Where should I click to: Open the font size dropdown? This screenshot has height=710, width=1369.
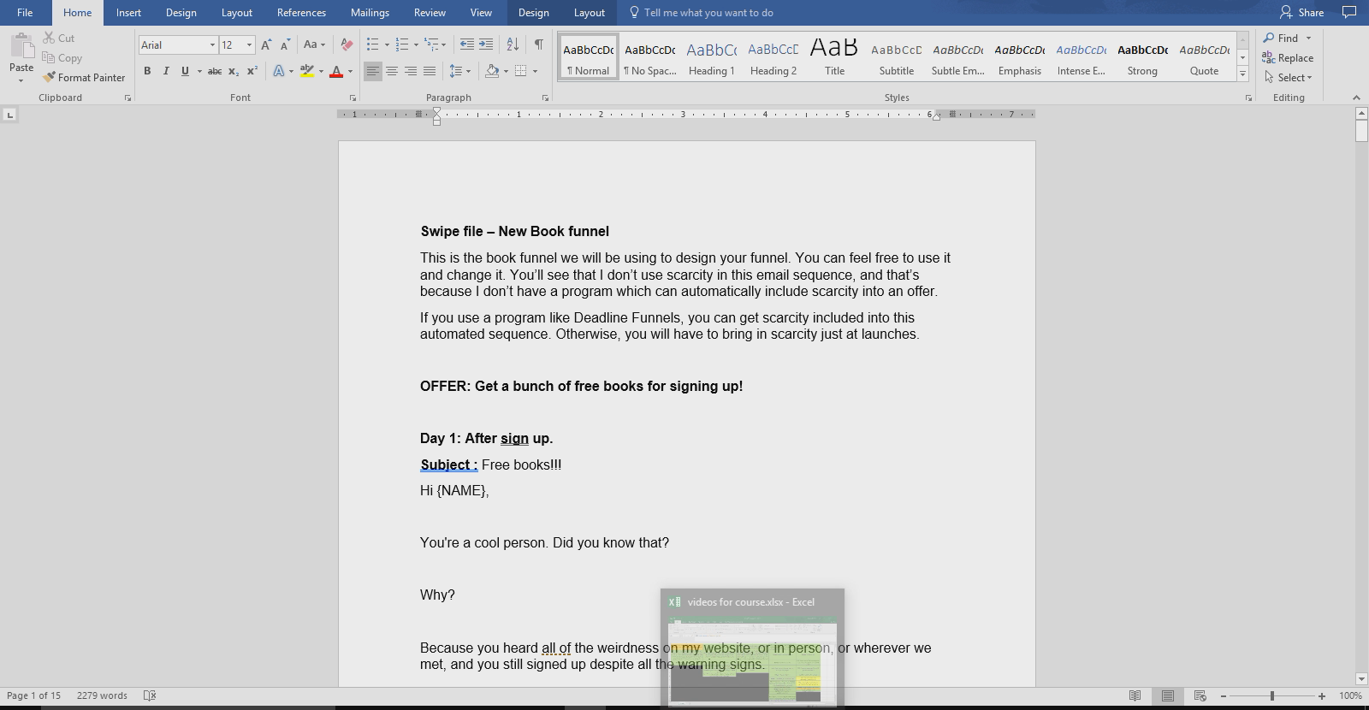tap(249, 44)
